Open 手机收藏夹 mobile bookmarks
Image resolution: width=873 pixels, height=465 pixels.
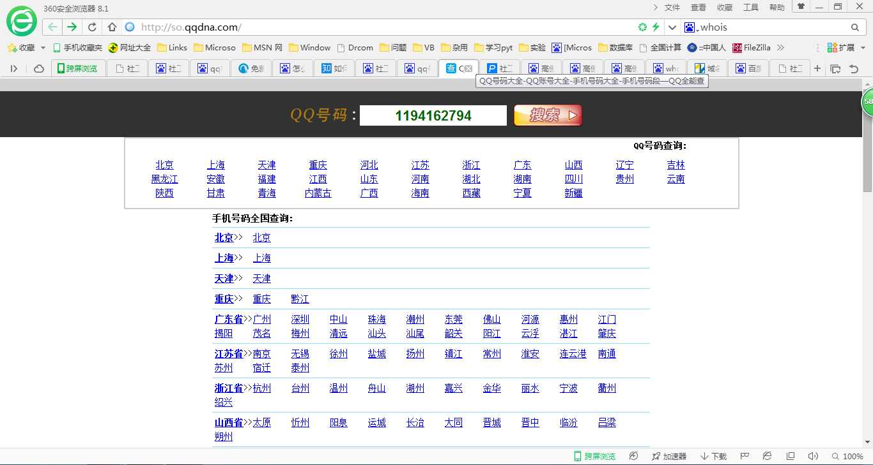tap(77, 48)
